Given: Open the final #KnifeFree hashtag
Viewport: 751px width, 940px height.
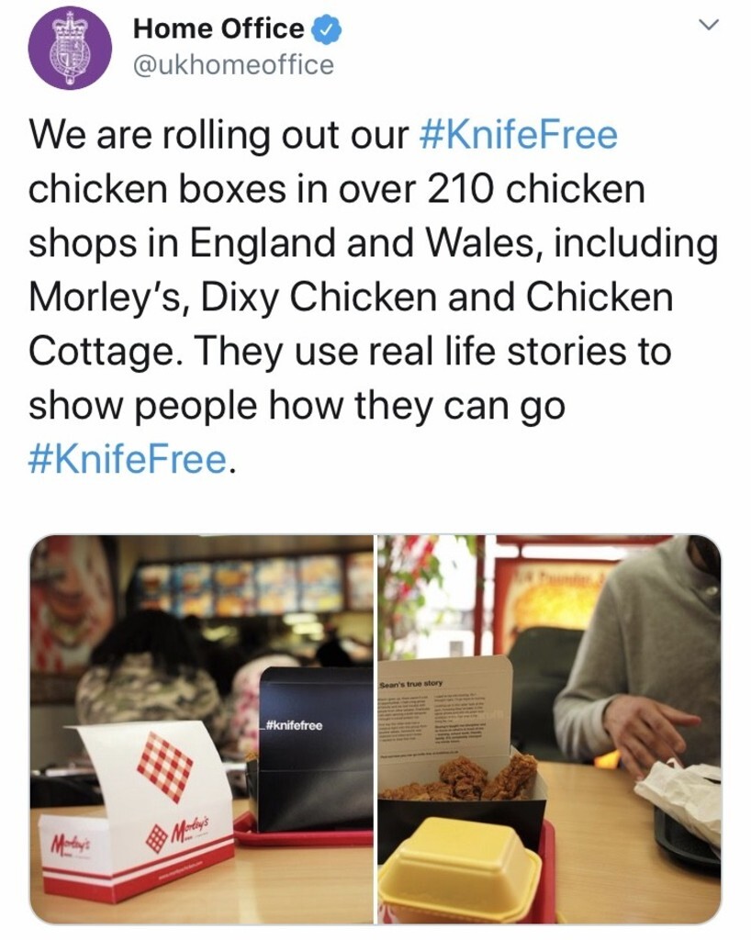Looking at the screenshot, I should [x=129, y=460].
